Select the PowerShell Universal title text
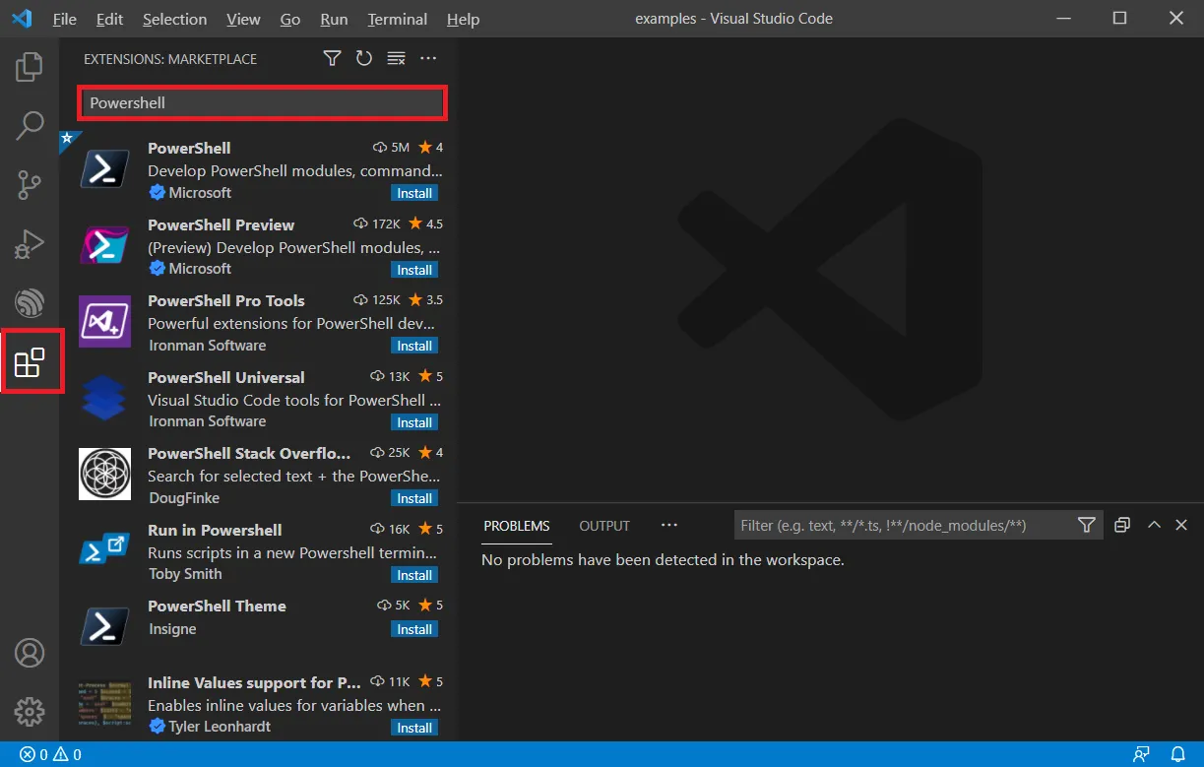The image size is (1204, 767). coord(226,377)
